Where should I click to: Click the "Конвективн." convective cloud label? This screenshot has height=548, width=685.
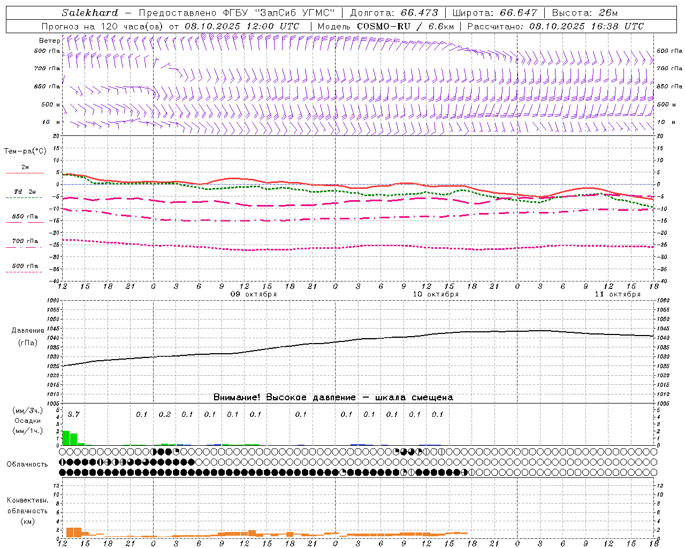[27, 500]
